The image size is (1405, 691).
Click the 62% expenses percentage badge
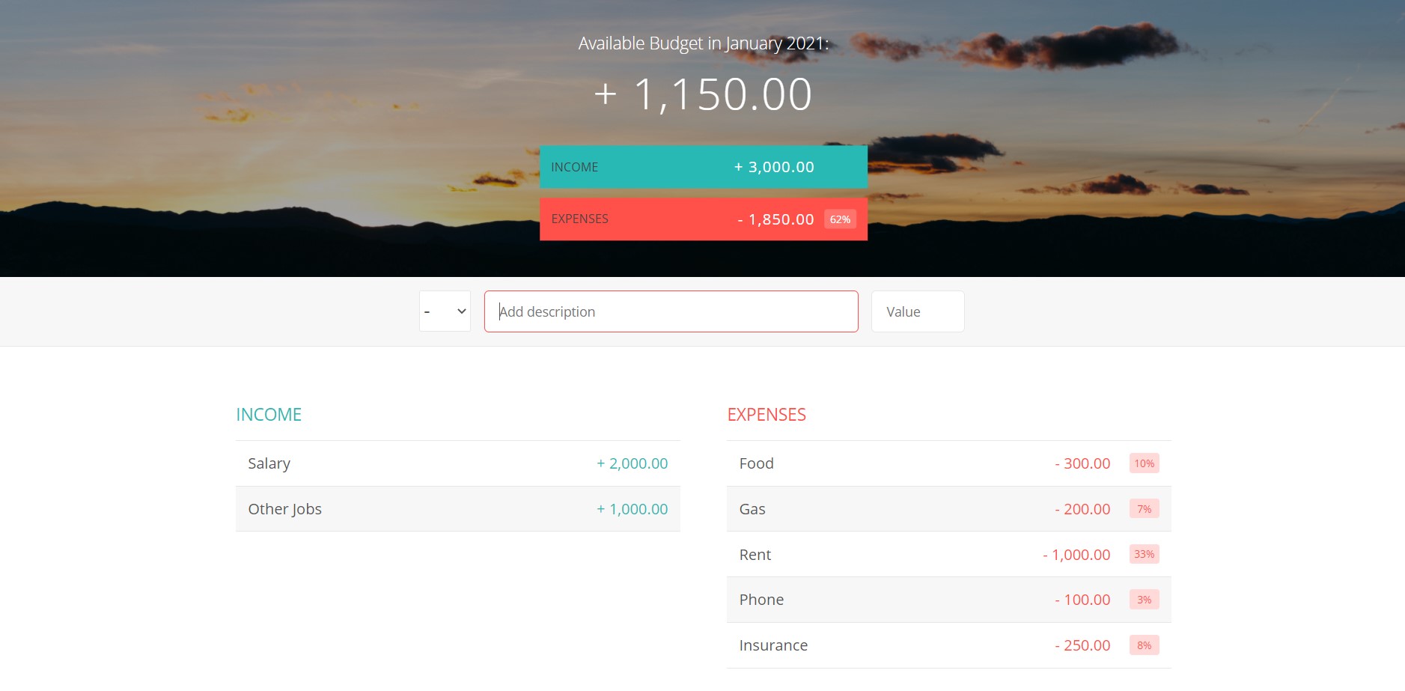[x=840, y=219]
